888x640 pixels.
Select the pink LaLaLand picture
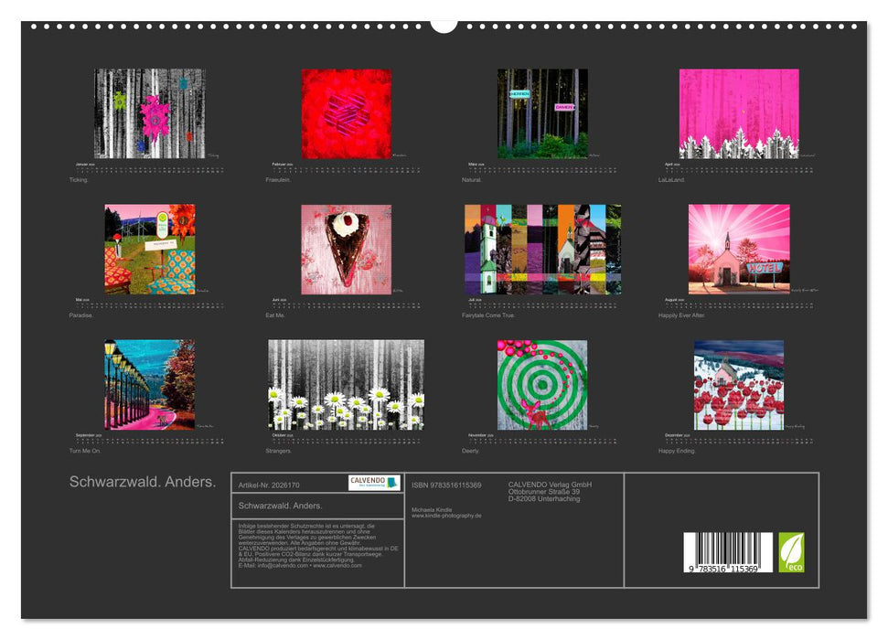coord(739,113)
